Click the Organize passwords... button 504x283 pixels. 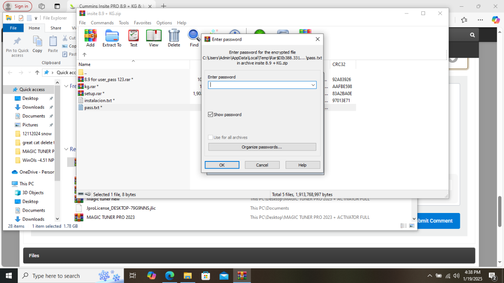coord(262,147)
